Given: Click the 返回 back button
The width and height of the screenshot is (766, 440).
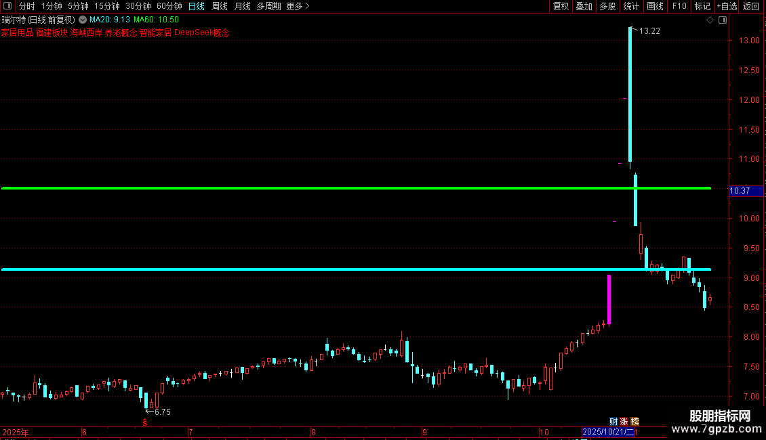Looking at the screenshot, I should pos(751,6).
